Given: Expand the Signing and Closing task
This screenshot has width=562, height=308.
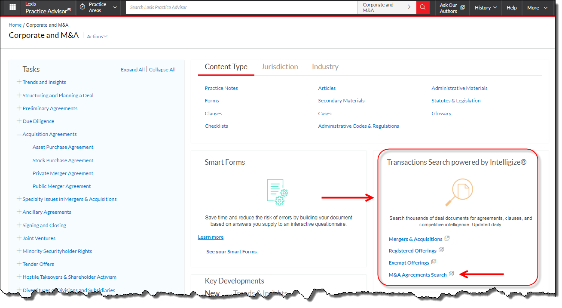Looking at the screenshot, I should pos(19,225).
